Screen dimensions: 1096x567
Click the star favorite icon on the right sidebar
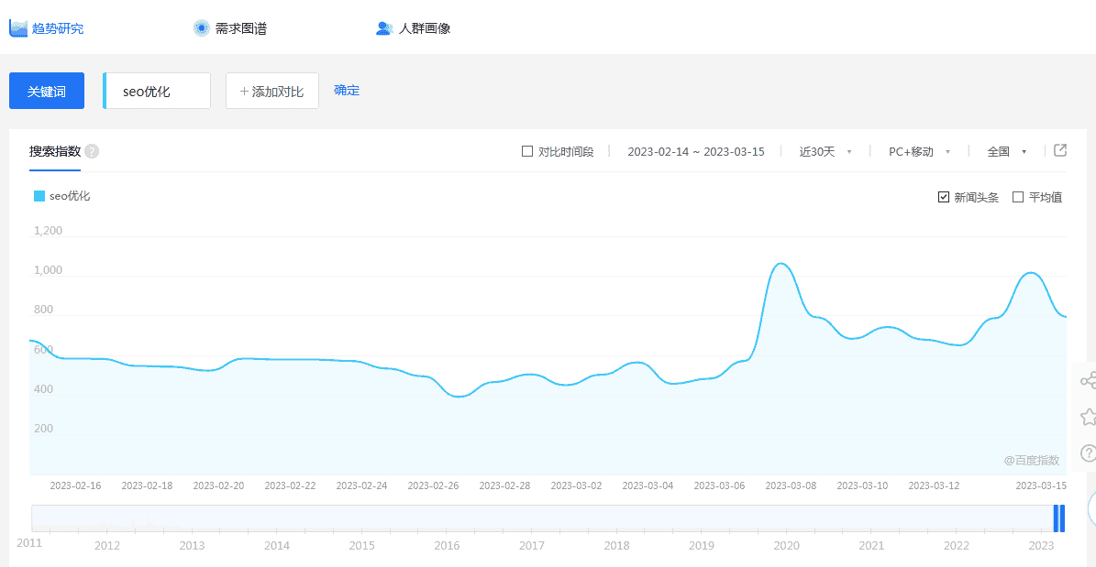click(1088, 416)
